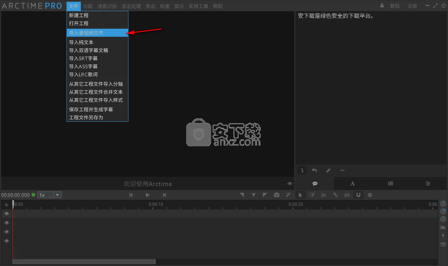This screenshot has width=448, height=266.
Task: Open the 语音识别 menu
Action: (x=107, y=6)
